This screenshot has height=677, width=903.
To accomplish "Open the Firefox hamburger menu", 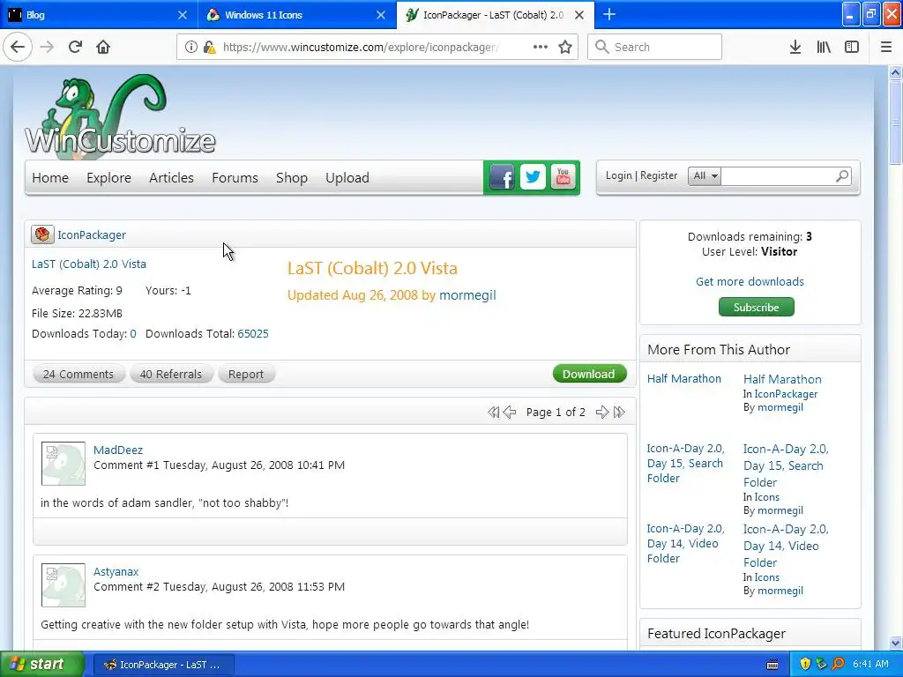I will (886, 47).
